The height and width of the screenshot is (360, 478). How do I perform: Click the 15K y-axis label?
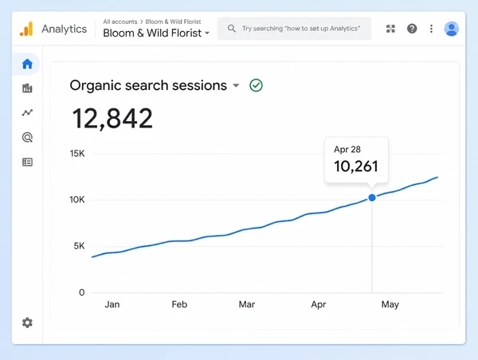pos(77,154)
